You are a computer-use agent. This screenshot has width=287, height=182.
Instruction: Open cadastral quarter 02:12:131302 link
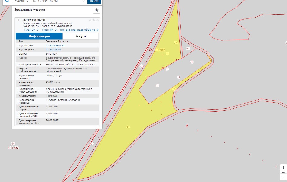pyautogui.click(x=53, y=49)
